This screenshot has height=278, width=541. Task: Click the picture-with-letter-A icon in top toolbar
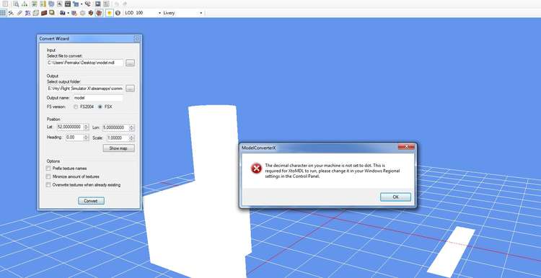[59, 4]
